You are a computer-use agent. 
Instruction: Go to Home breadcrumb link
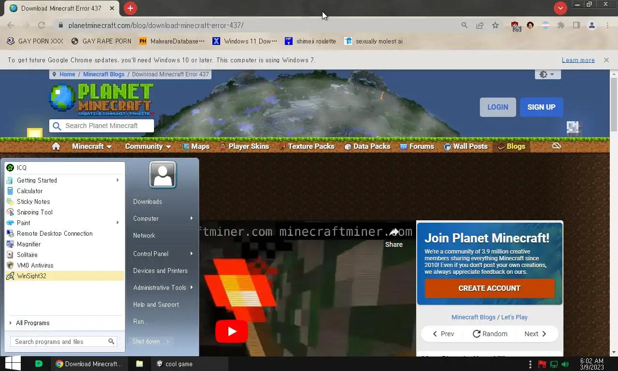pos(67,74)
